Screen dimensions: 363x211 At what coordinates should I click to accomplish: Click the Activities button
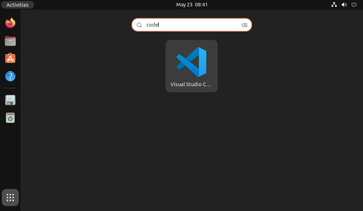pos(17,5)
